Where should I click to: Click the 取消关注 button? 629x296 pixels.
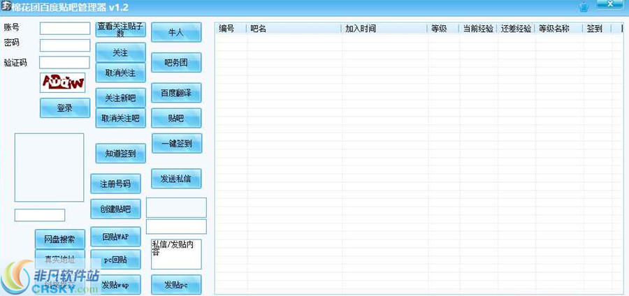tap(121, 73)
